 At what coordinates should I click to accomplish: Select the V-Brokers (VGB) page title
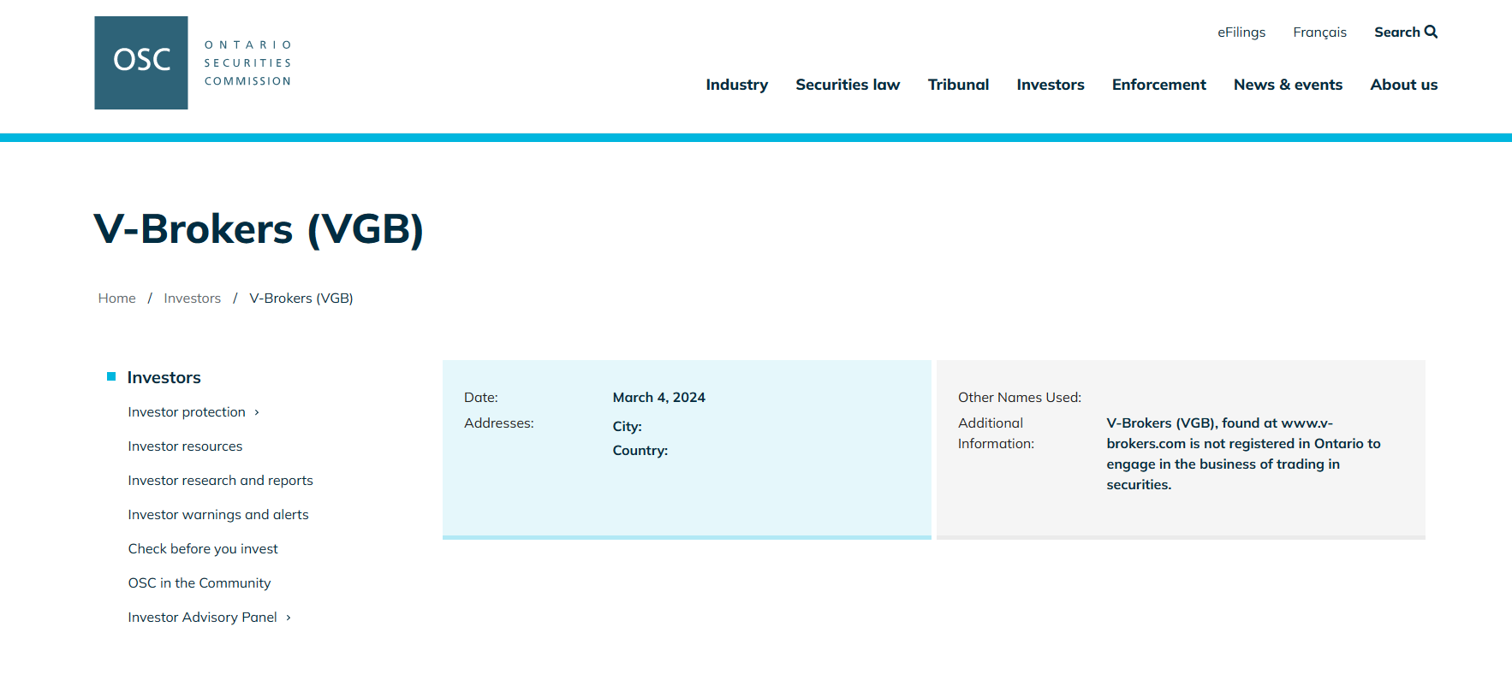259,229
